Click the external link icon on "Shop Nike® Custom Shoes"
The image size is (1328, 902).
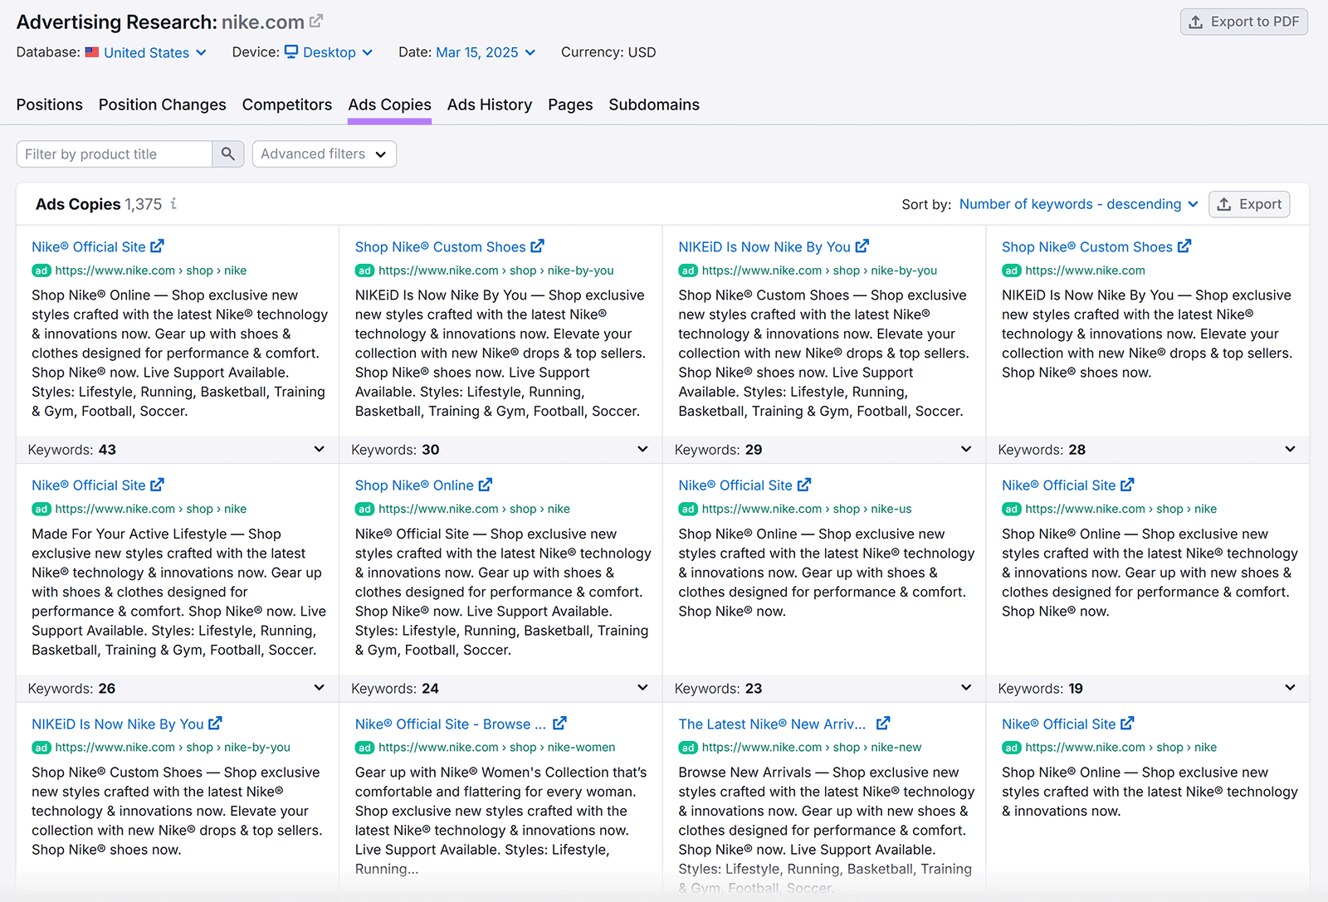[539, 246]
